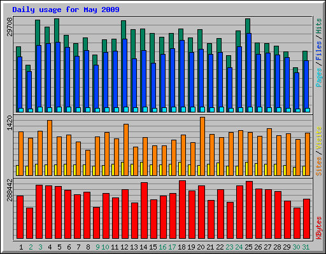Click day 18 on the x-axis
This screenshot has height=254, width=326.
coord(181,247)
